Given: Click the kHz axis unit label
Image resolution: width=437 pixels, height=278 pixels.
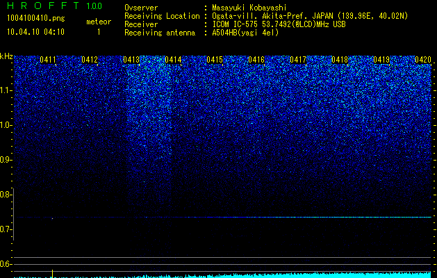Looking at the screenshot, I should (6, 56).
